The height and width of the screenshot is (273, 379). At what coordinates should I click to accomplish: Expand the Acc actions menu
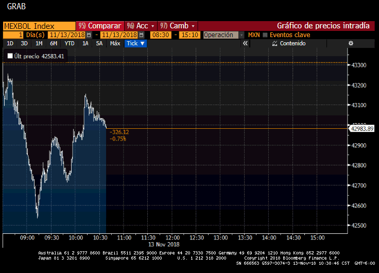point(139,26)
